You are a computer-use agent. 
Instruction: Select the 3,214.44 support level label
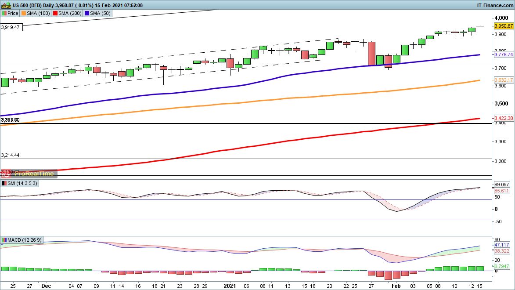[11, 156]
